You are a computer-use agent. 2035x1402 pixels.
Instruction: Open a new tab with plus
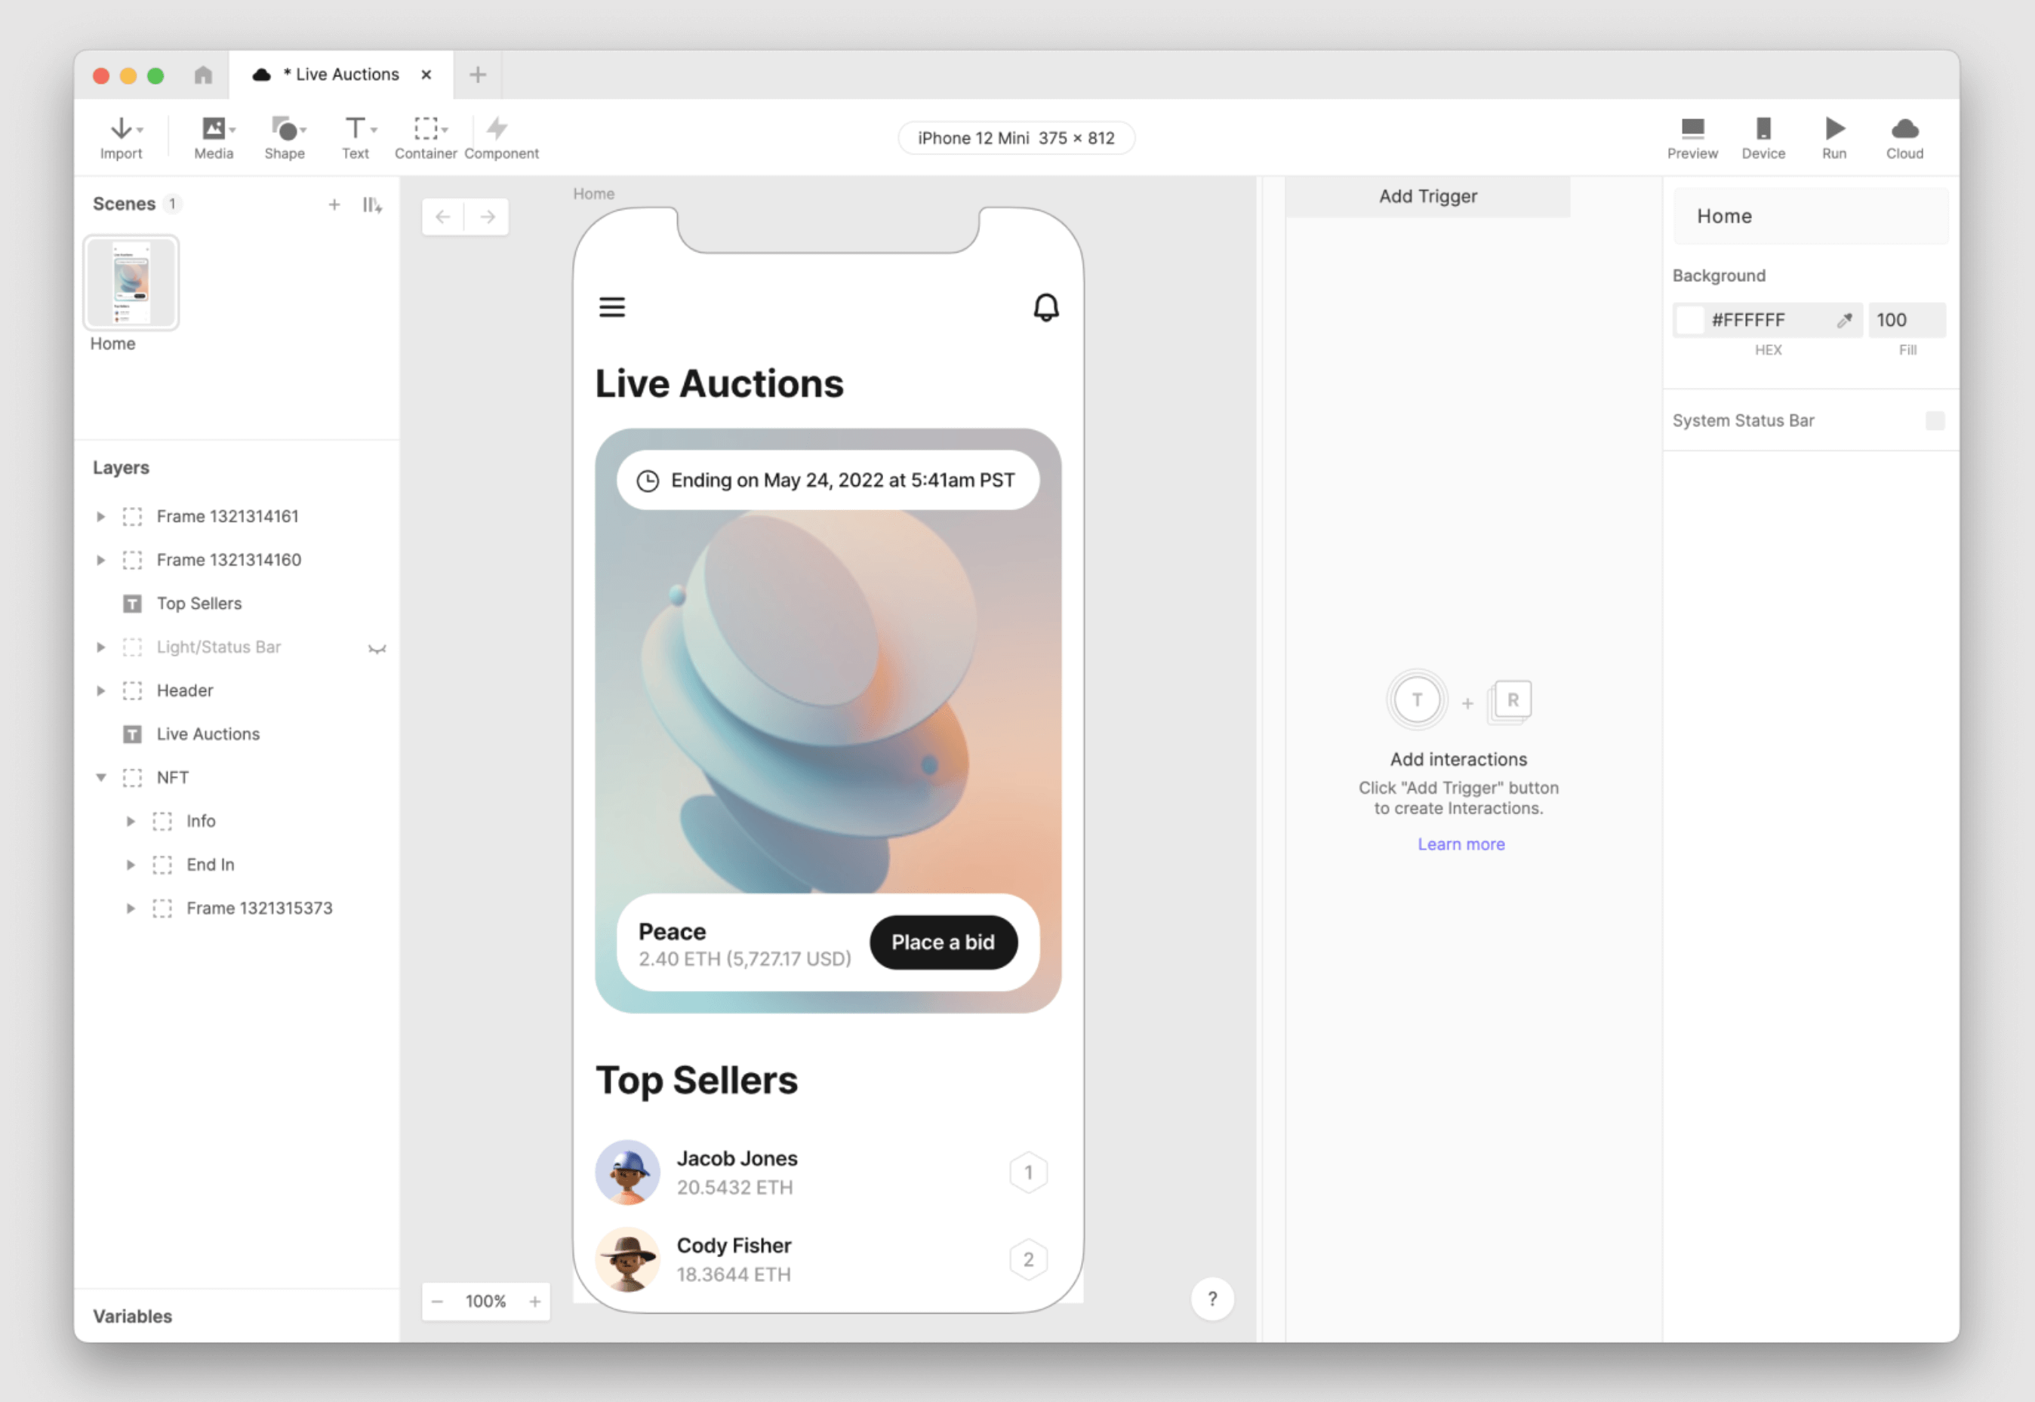click(x=478, y=75)
